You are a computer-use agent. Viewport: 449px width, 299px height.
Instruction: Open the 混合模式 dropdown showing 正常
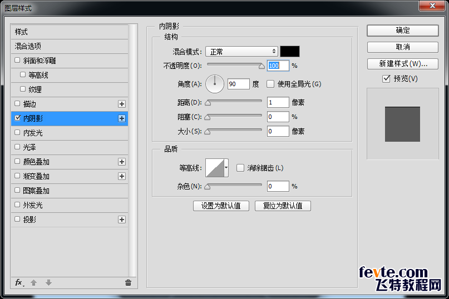pyautogui.click(x=241, y=52)
